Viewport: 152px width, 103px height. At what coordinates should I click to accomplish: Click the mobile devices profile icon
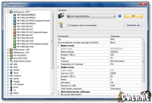point(61,16)
